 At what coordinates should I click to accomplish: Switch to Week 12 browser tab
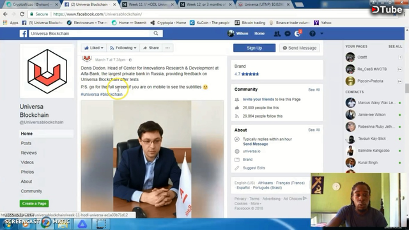point(206,4)
